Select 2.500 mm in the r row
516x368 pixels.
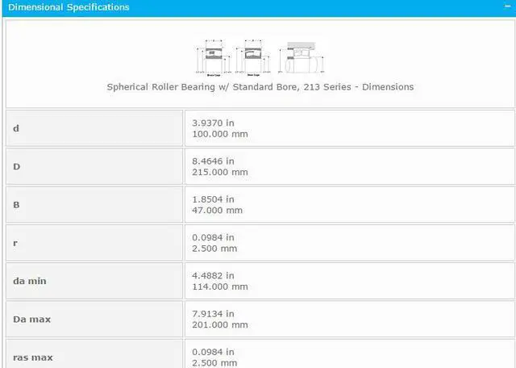tap(214, 249)
